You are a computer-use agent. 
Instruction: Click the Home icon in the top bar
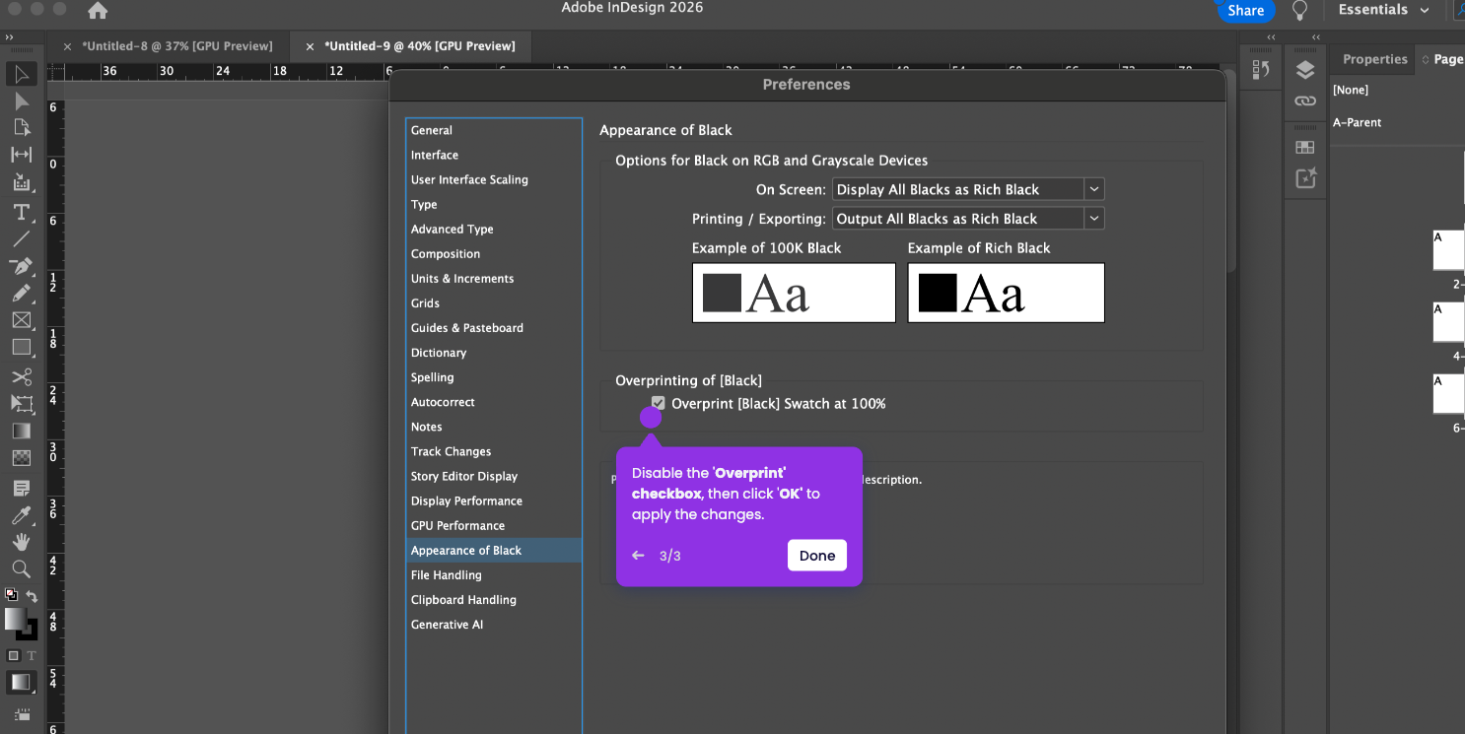tap(98, 11)
